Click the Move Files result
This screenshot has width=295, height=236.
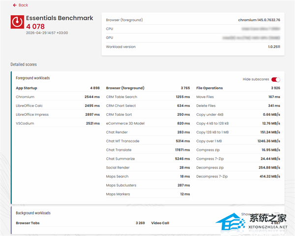tap(238, 97)
